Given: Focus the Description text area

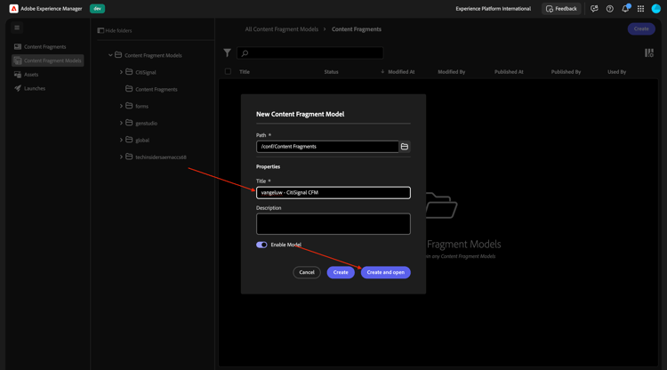Looking at the screenshot, I should (x=333, y=224).
